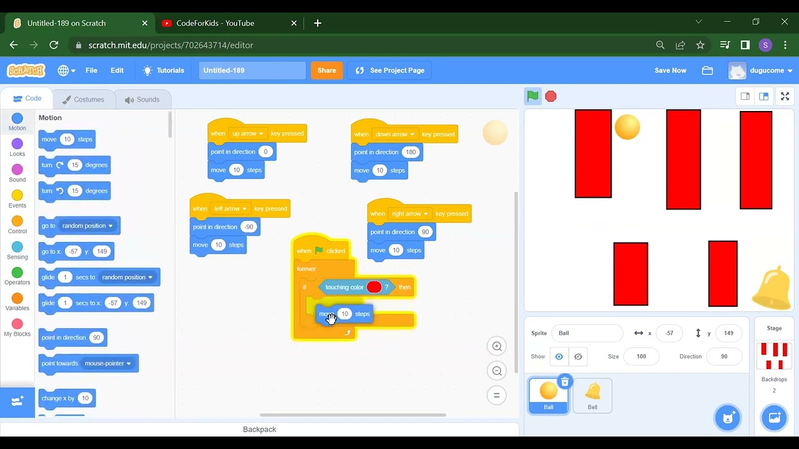Select the Ball sprite thumbnail
799x449 pixels.
[548, 395]
